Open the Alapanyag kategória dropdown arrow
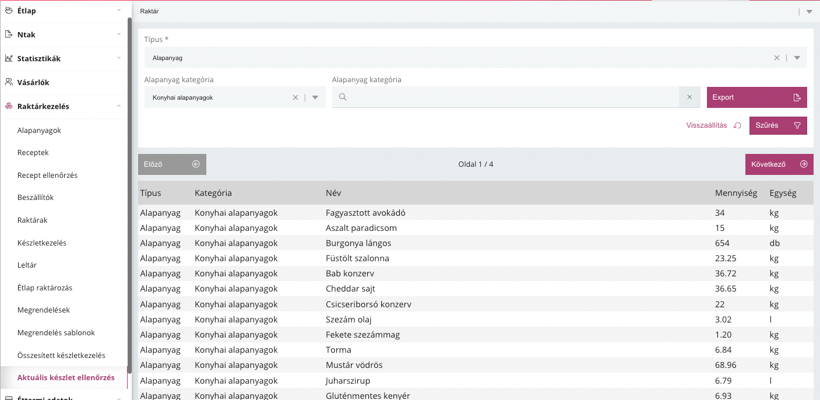Image resolution: width=820 pixels, height=400 pixels. coord(315,97)
